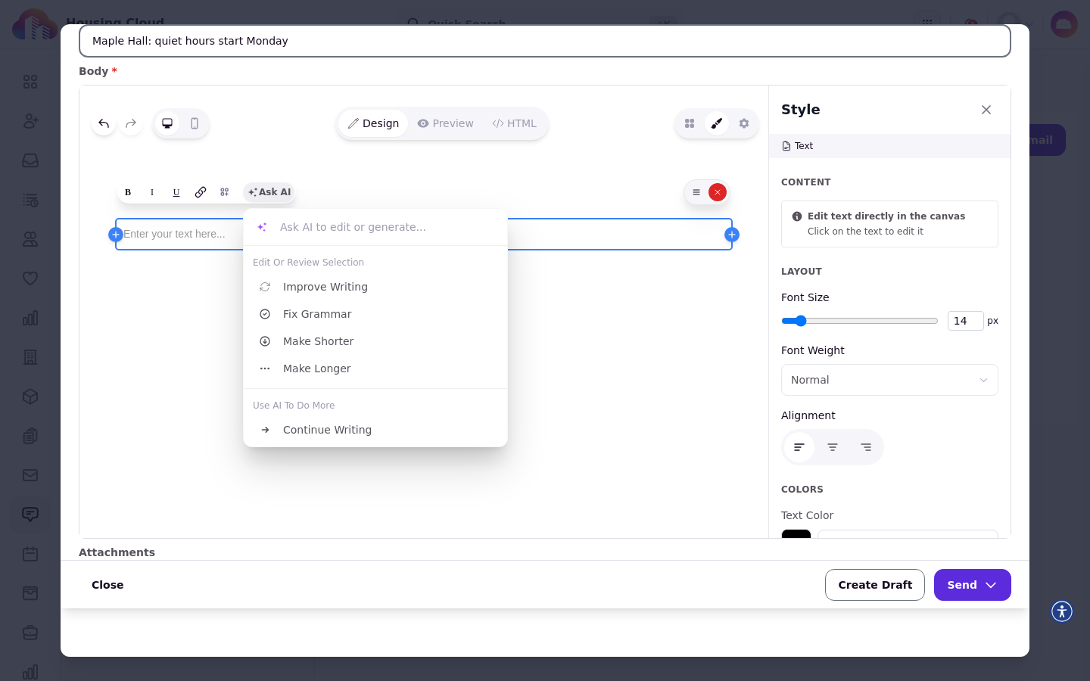1090x681 pixels.
Task: Open the Font Weight dropdown
Action: pyautogui.click(x=889, y=380)
